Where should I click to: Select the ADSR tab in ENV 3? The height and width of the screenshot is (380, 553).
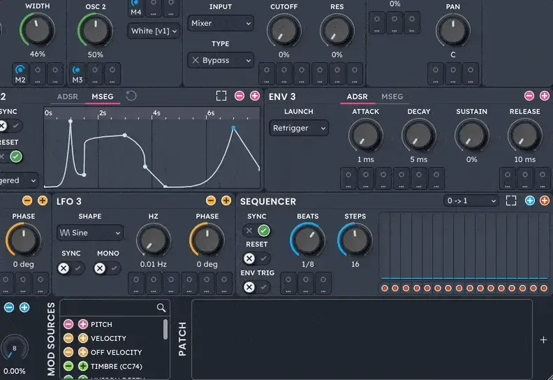click(357, 96)
